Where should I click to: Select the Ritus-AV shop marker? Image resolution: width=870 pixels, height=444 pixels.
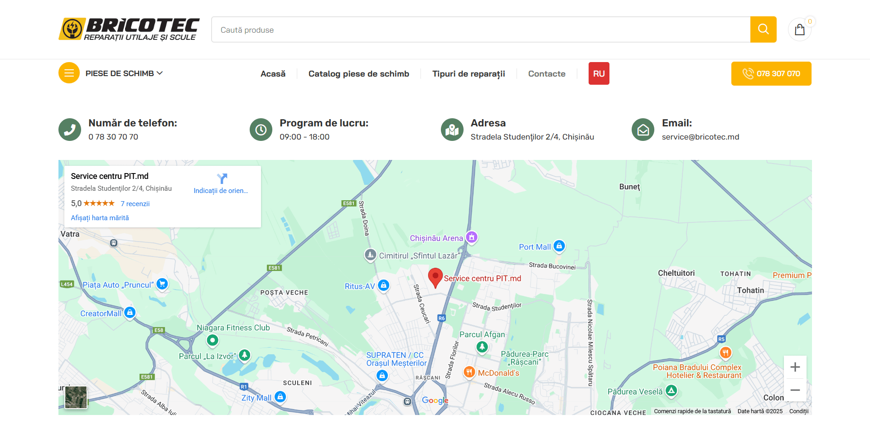tap(384, 285)
